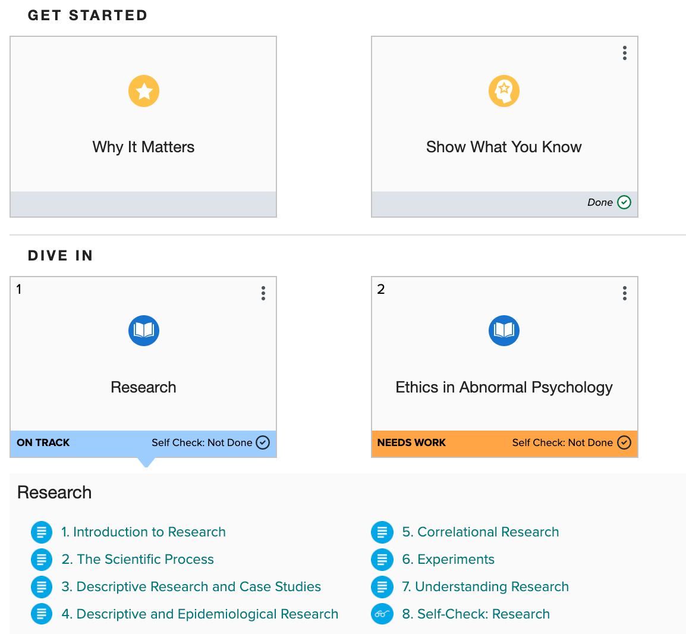
Task: Click the Done checkmark on Show What You Know
Action: 624,202
